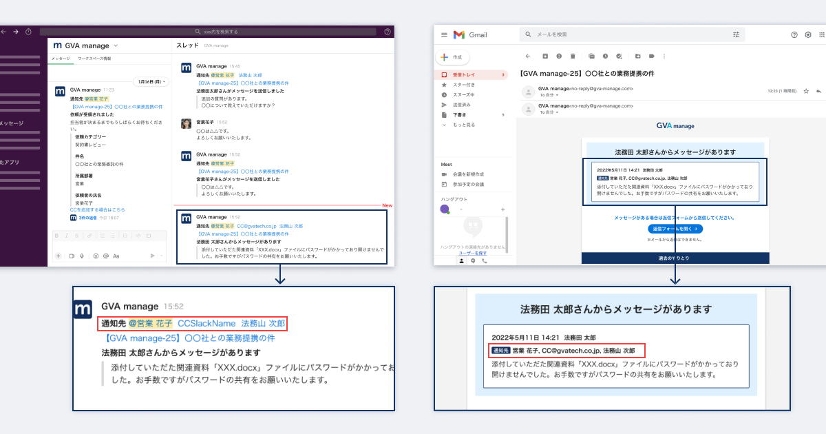Archive the email in Gmail toolbar
The height and width of the screenshot is (434, 826).
[545, 56]
